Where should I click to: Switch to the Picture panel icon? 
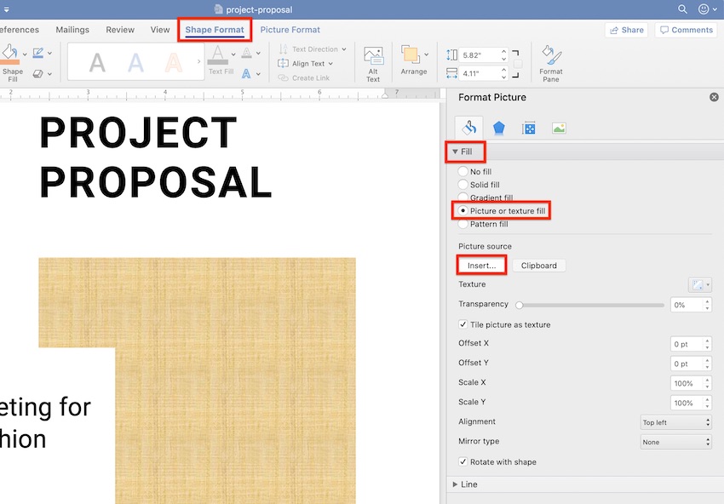click(x=560, y=125)
